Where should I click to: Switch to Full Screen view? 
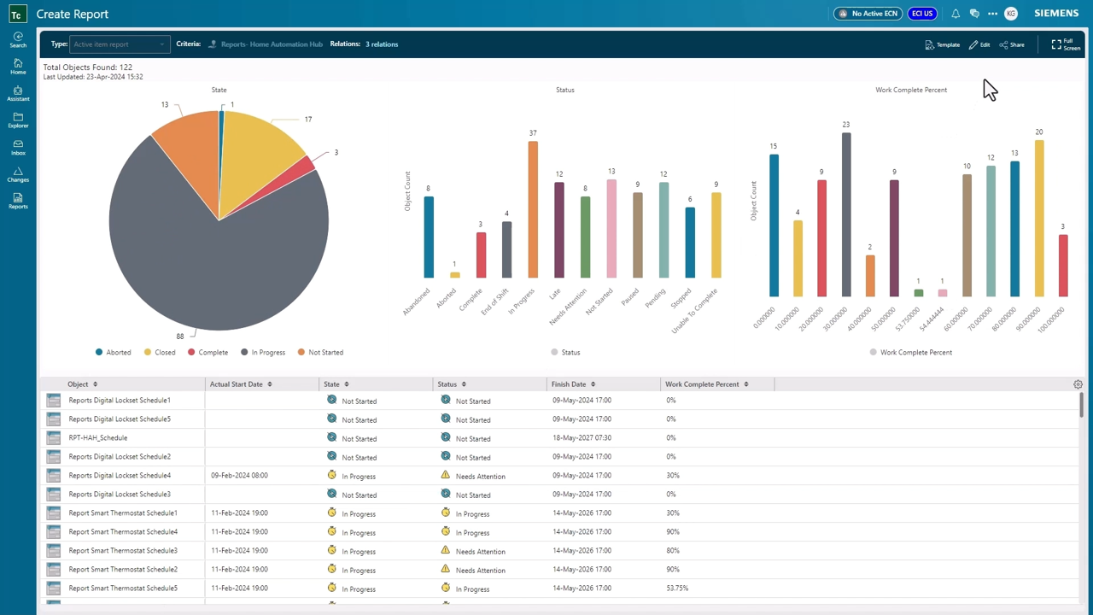(1066, 44)
